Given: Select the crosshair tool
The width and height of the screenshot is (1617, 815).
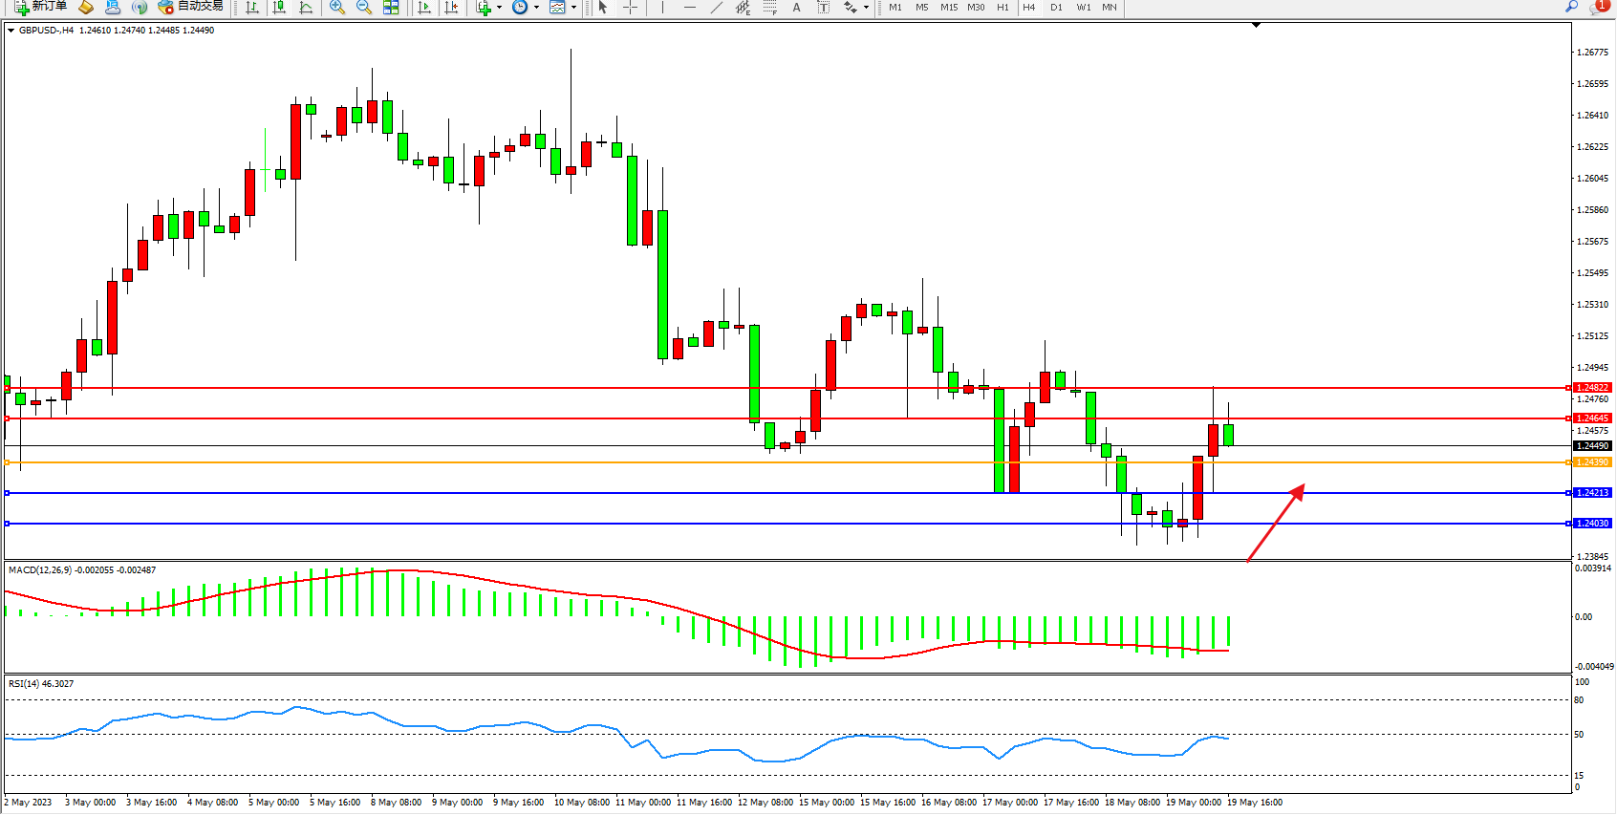Looking at the screenshot, I should point(630,8).
